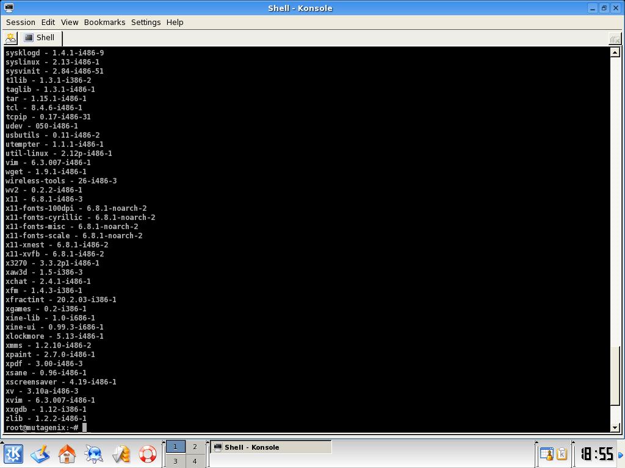Switch to virtual desktop 3

click(175, 461)
